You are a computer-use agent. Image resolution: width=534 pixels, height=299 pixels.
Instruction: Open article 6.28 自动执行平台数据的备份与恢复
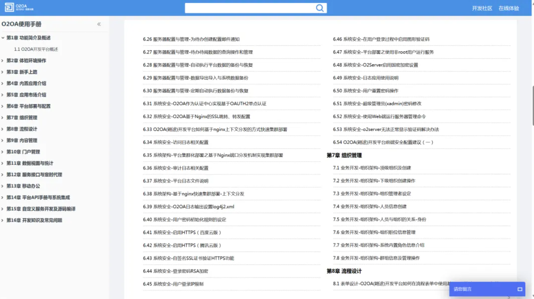(198, 65)
